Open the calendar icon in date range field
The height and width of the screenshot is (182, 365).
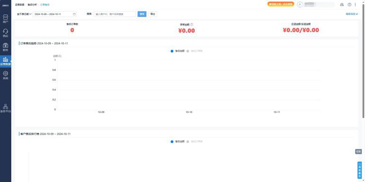point(74,14)
